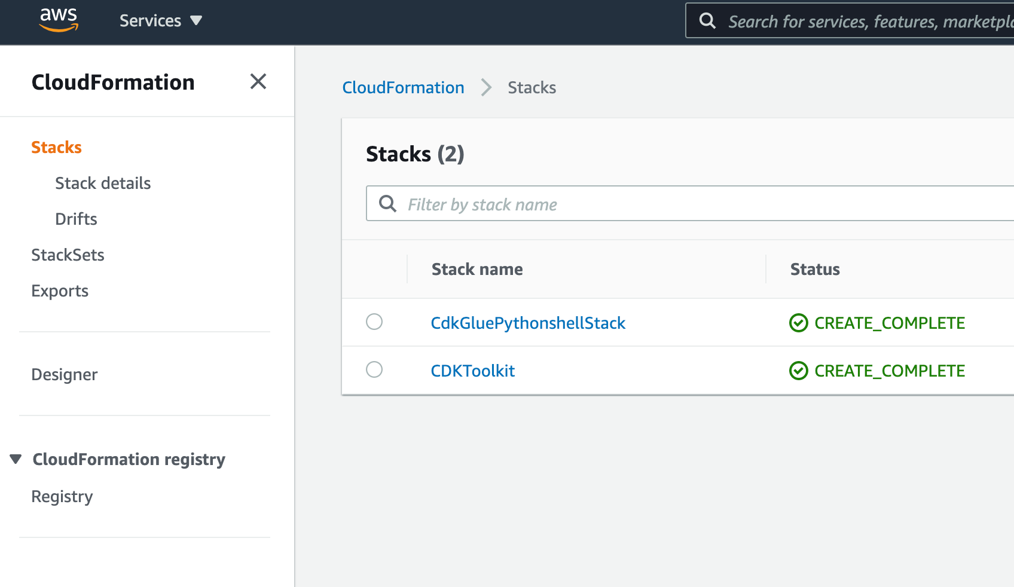Viewport: 1014px width, 587px height.
Task: Open the CdkGluePythonshellStack stack link
Action: coord(528,323)
